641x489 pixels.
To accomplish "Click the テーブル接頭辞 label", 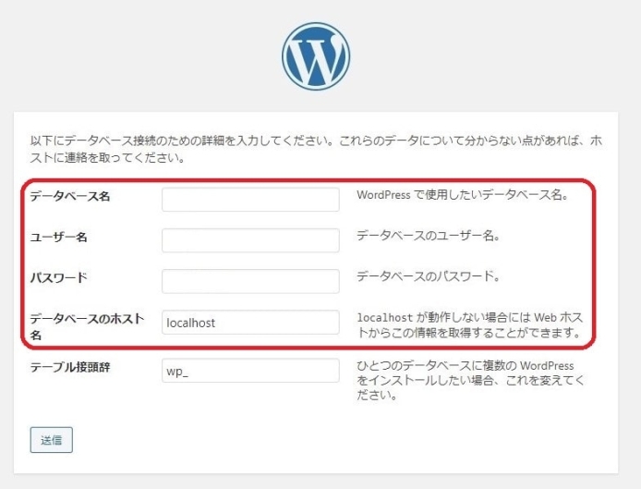I will (x=70, y=367).
